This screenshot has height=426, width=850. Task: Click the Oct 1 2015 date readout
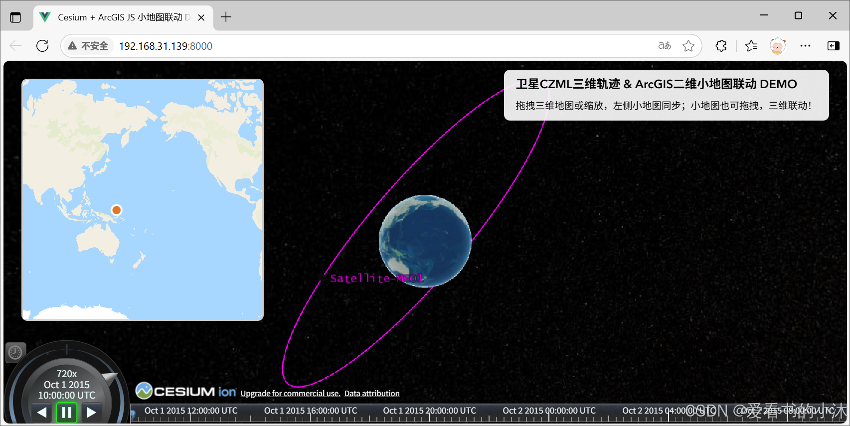[67, 385]
